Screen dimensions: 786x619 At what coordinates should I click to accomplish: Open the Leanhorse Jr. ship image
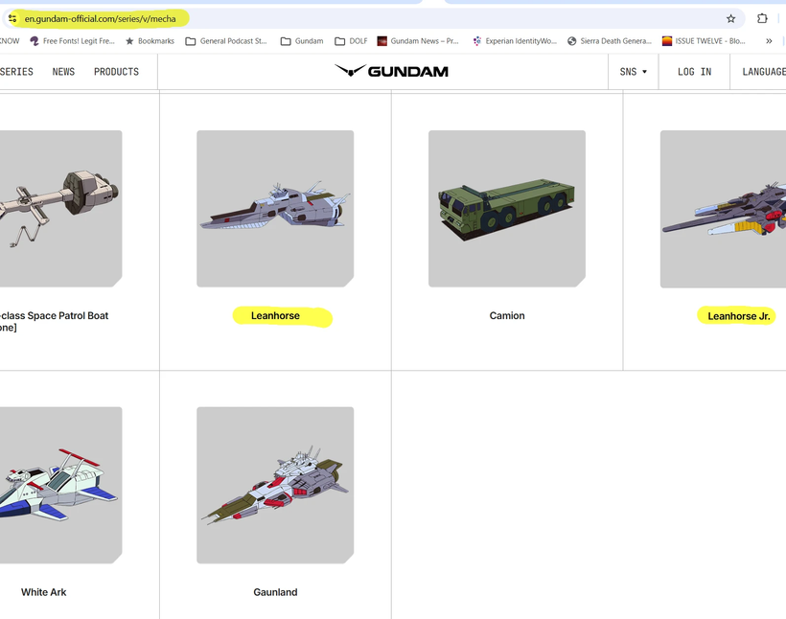tap(723, 209)
